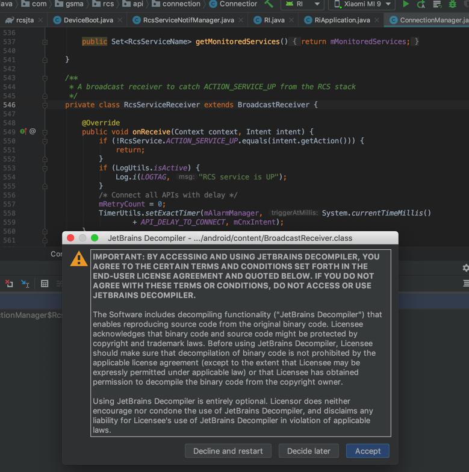
Task: Click the override gutter icon at line 549
Action: click(23, 131)
